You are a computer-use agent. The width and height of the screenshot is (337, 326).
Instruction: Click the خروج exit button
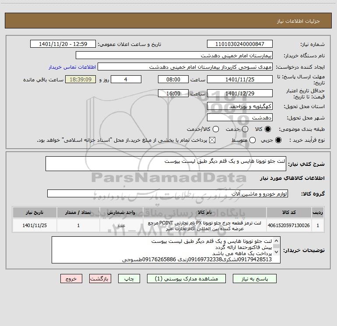tap(71, 279)
